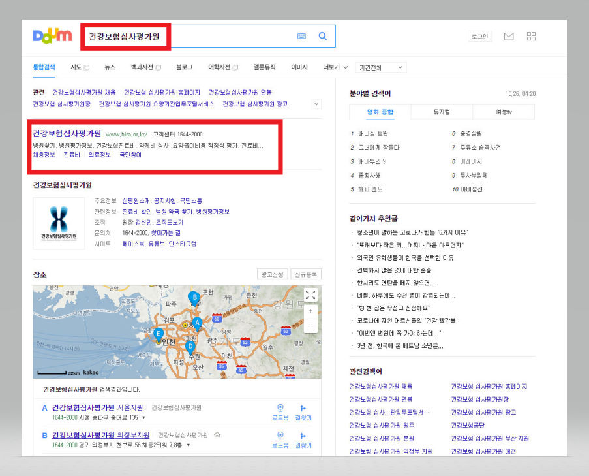Open the 의료정보 sublink

(x=100, y=155)
